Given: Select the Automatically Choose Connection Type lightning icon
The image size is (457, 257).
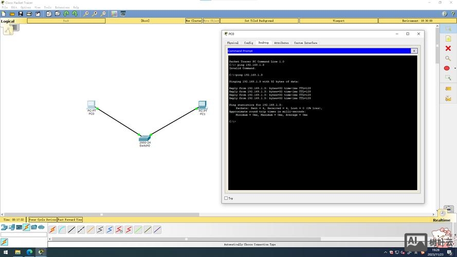Looking at the screenshot, I should coord(52,230).
